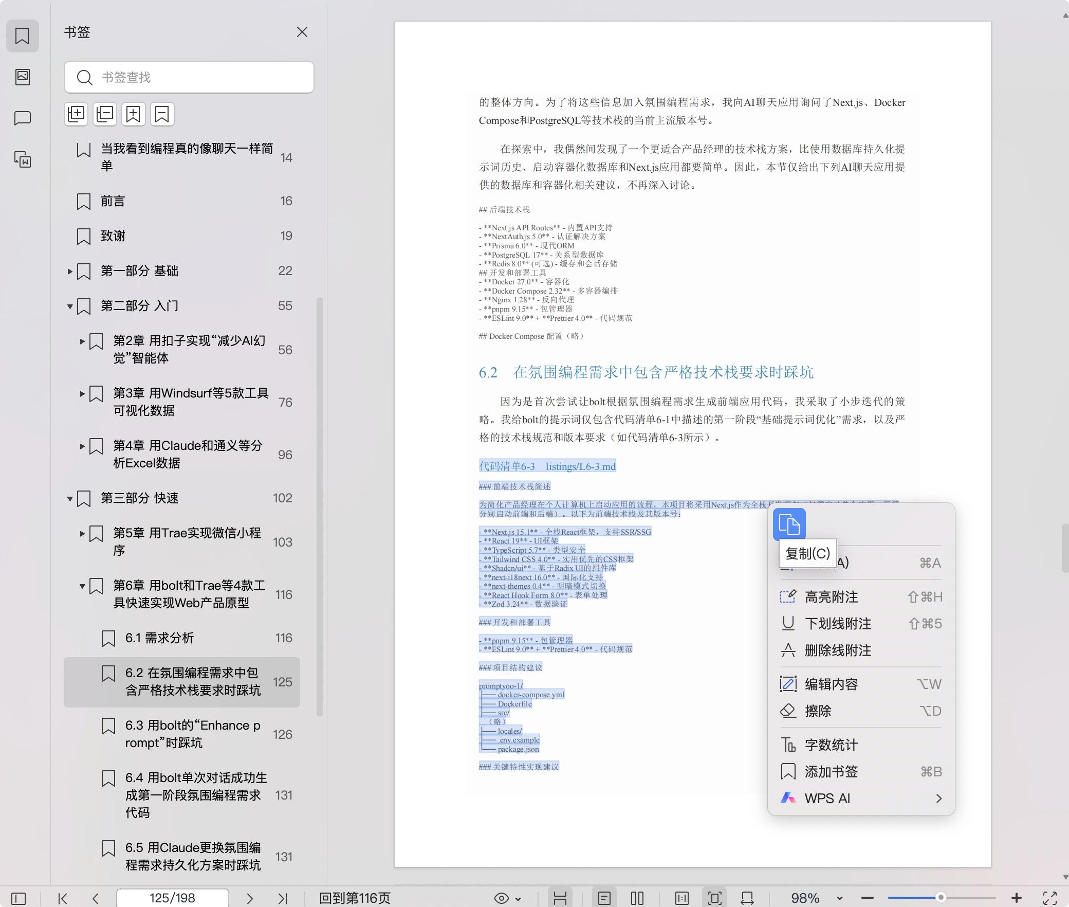Toggle continuous scrolling mode
1069x907 pixels.
click(x=560, y=898)
